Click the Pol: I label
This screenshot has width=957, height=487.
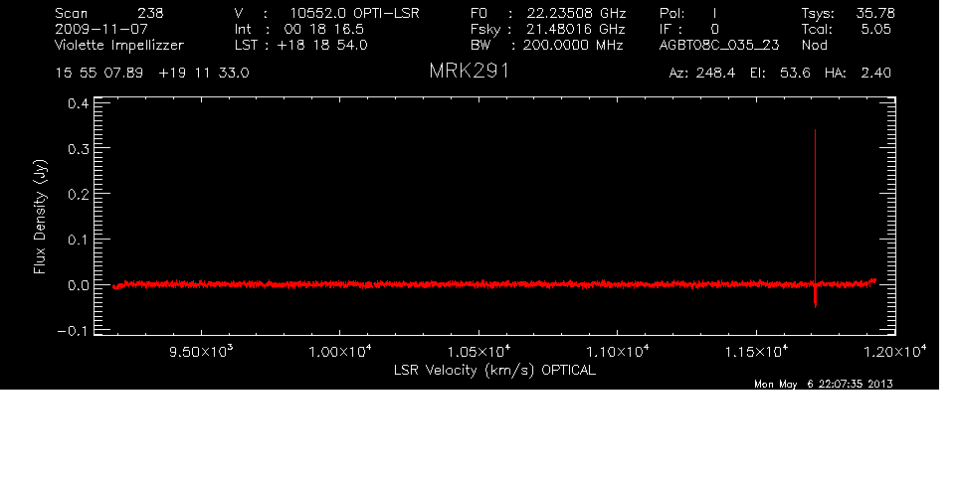687,13
